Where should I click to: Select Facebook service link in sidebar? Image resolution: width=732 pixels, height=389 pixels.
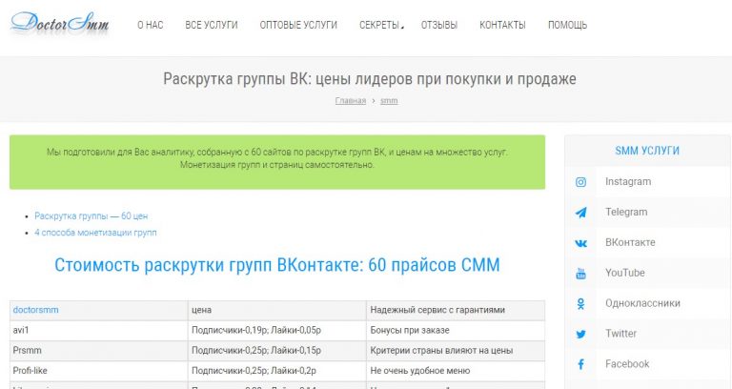click(x=627, y=364)
